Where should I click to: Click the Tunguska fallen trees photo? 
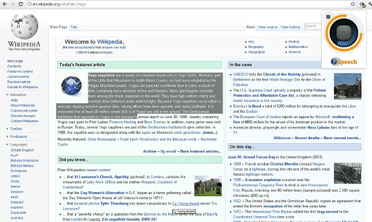pos(347,174)
